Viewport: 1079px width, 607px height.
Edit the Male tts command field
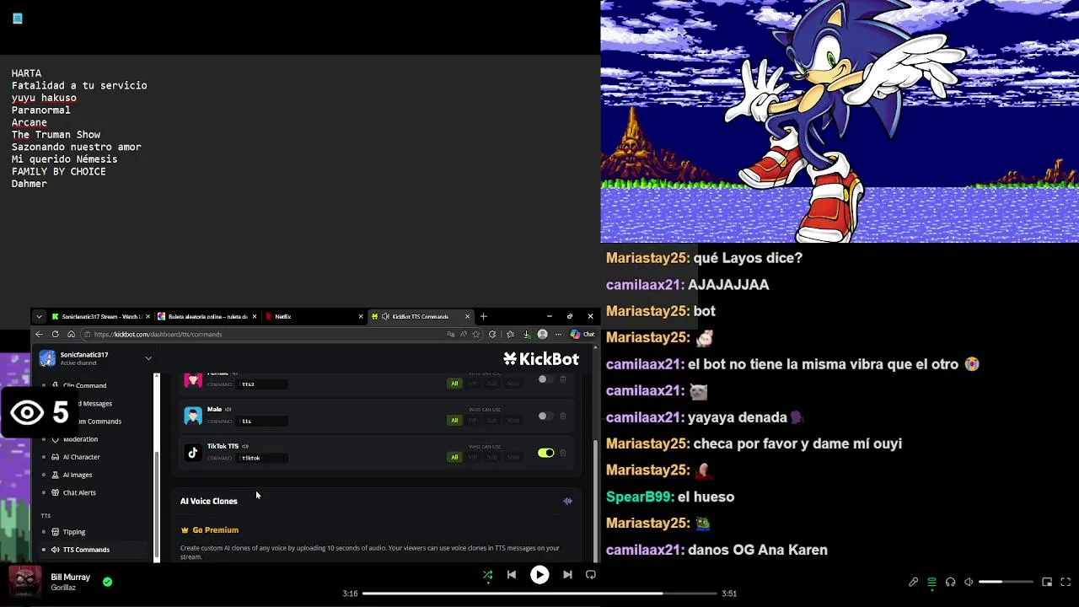(264, 421)
